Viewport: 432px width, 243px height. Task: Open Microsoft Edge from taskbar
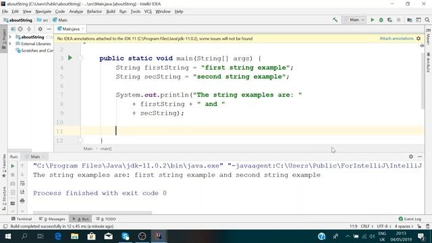coord(58,236)
